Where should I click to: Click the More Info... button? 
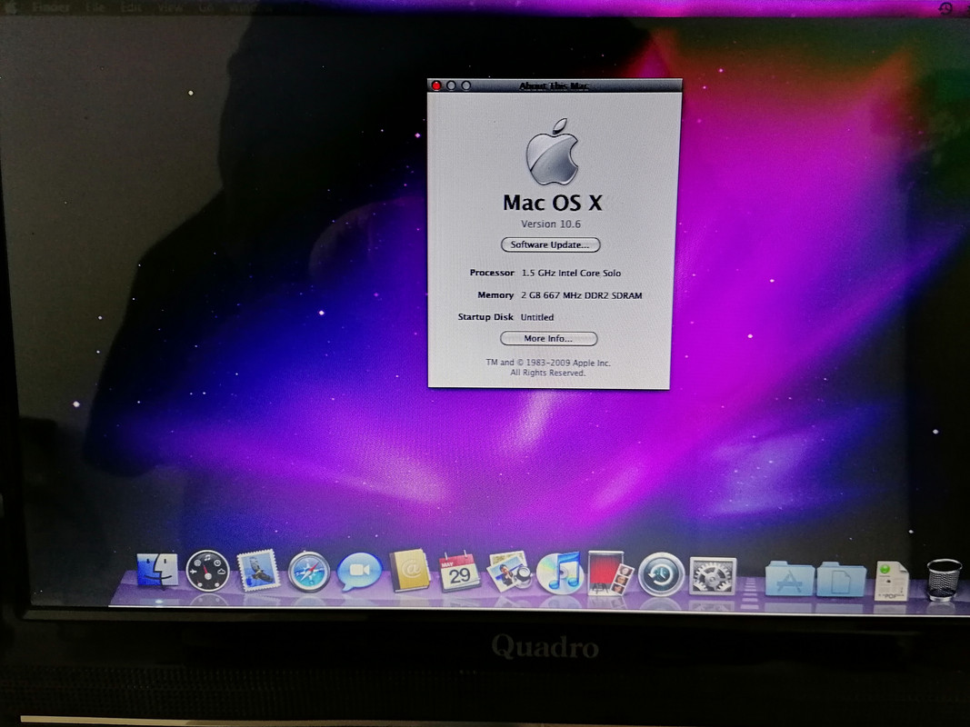click(549, 339)
